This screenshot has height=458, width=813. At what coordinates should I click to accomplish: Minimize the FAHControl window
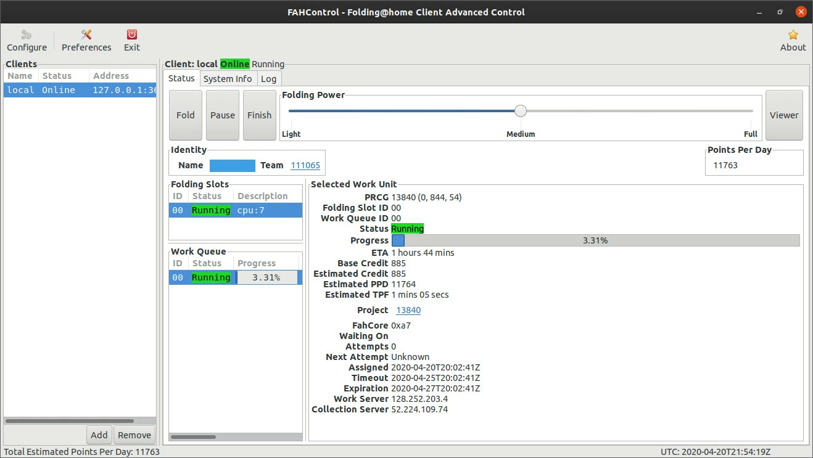(760, 12)
